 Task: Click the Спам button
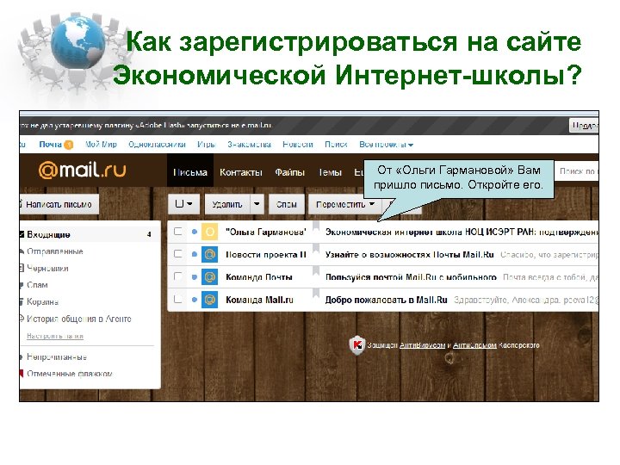[287, 204]
